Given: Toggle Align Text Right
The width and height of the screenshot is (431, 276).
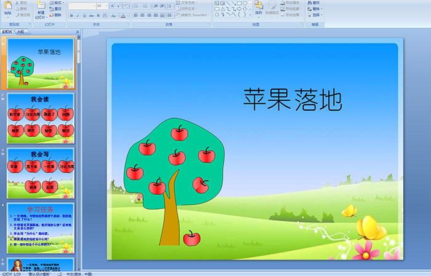Looking at the screenshot, I should 149,15.
